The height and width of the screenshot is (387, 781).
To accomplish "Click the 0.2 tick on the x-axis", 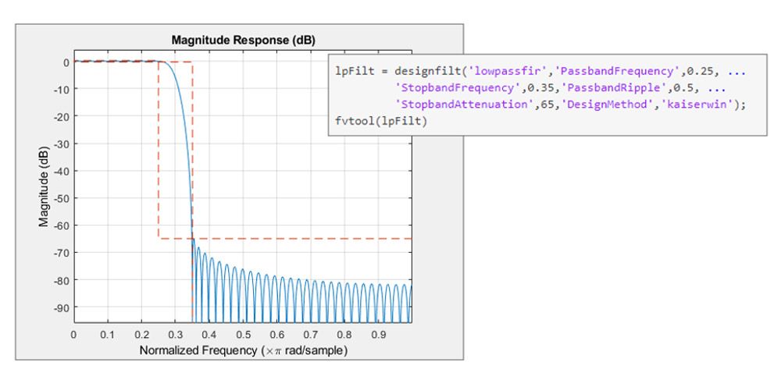I will pyautogui.click(x=141, y=334).
